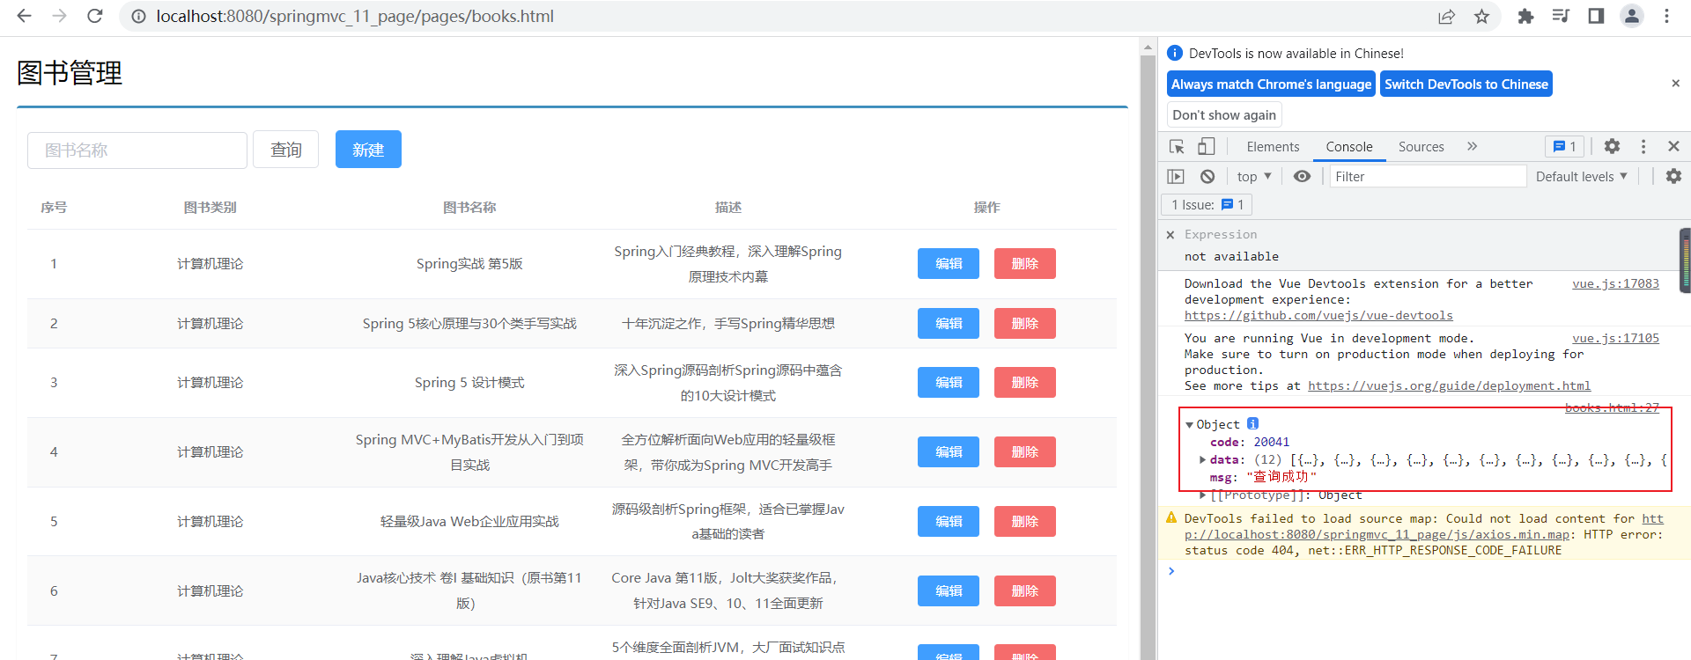Open books.html:27 source link
This screenshot has width=1691, height=660.
(1612, 408)
